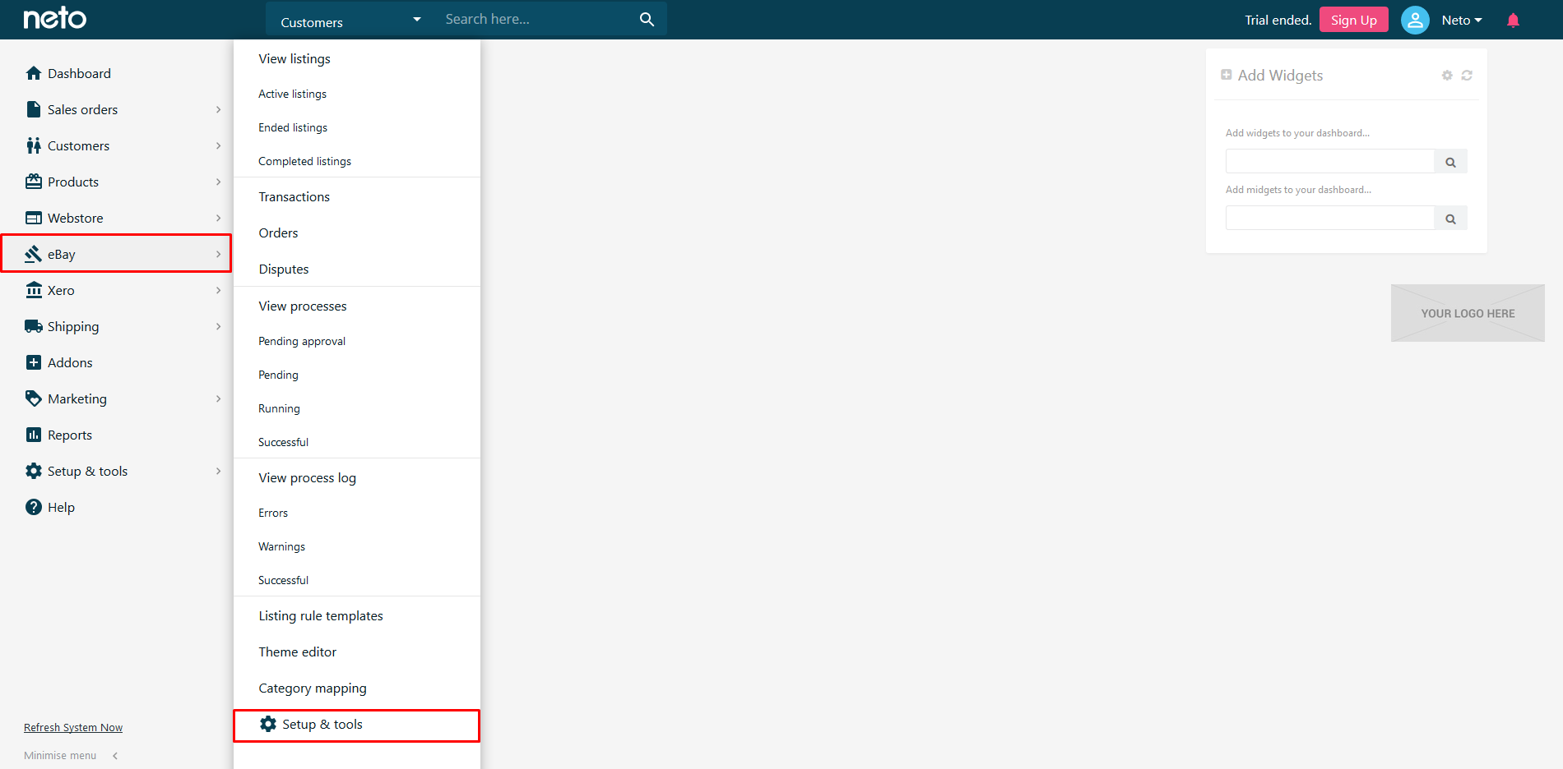The image size is (1563, 769).
Task: Open the notifications bell
Action: click(x=1513, y=21)
